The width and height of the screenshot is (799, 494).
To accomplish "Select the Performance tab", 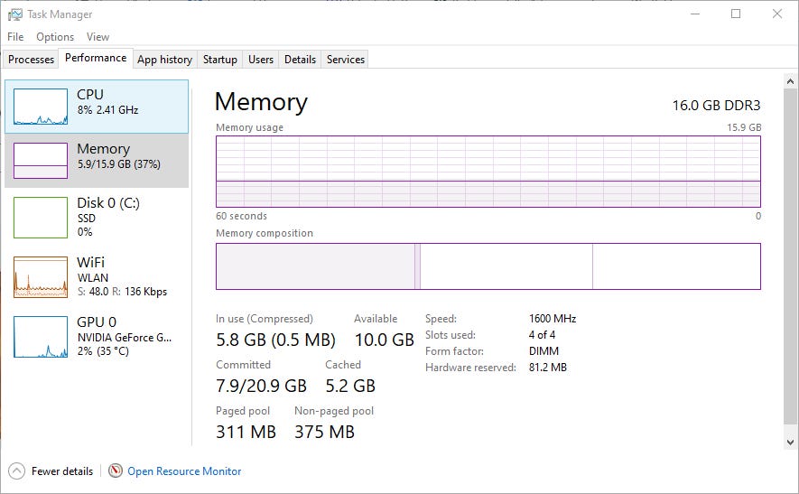I will point(96,58).
